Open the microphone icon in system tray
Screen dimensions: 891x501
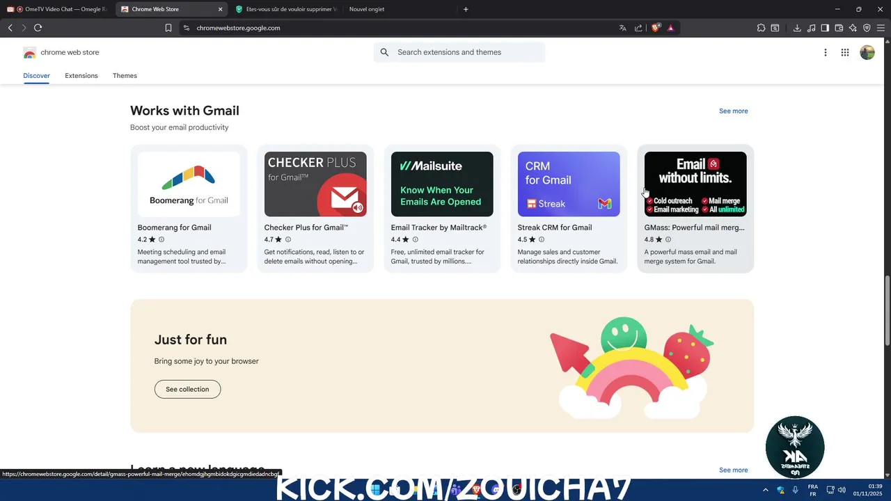coord(796,490)
